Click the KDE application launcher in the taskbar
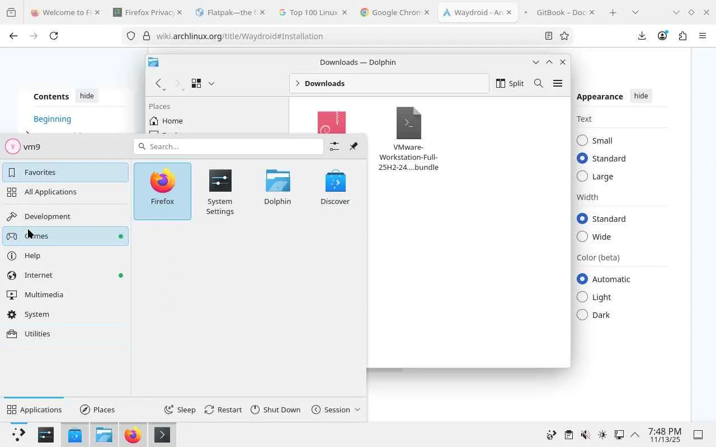Image resolution: width=716 pixels, height=447 pixels. pyautogui.click(x=18, y=435)
